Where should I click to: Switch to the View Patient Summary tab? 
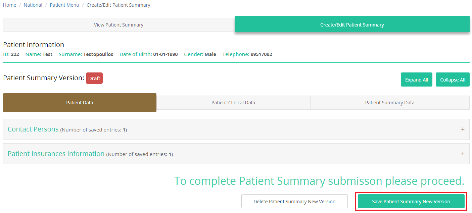pyautogui.click(x=119, y=25)
